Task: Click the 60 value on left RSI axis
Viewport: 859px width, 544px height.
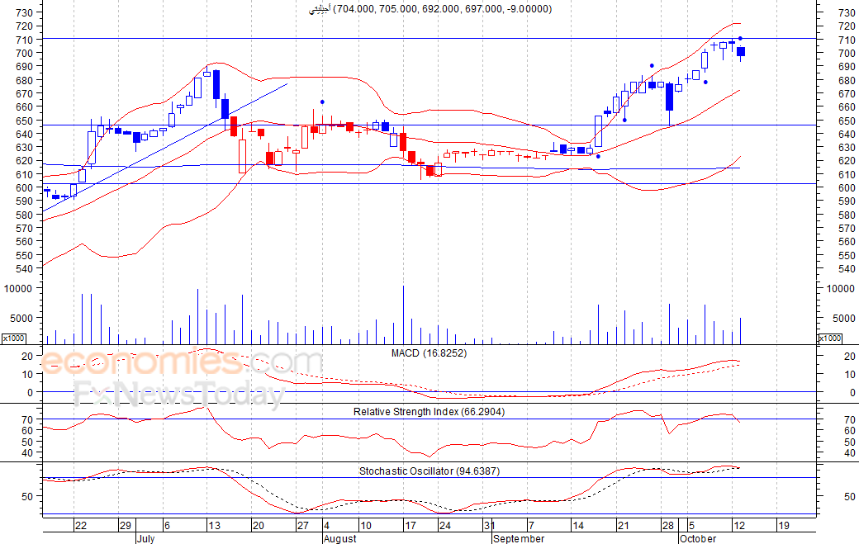Action: pos(28,431)
